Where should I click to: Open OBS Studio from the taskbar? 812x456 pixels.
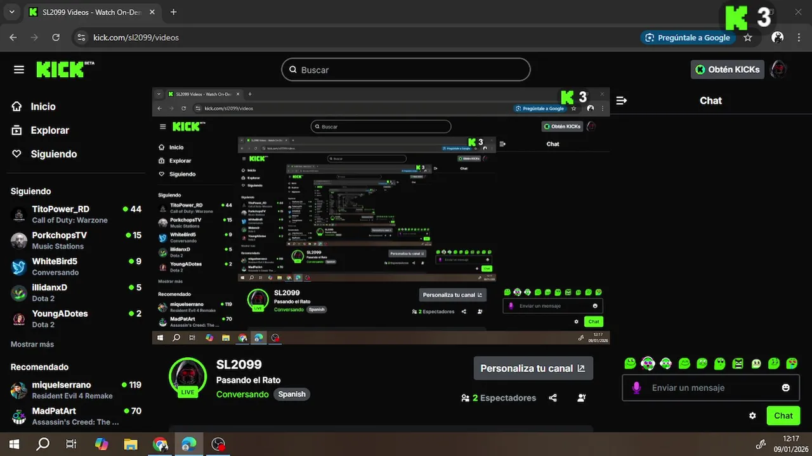[218, 445]
